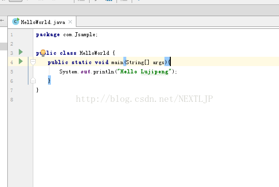Click the "Hello Lujipeng" string literal
Image resolution: width=279 pixels, height=187 pixels.
click(144, 71)
